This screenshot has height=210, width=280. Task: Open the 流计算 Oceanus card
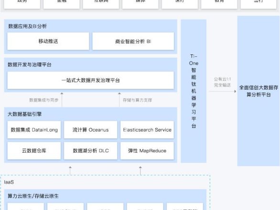(x=90, y=130)
